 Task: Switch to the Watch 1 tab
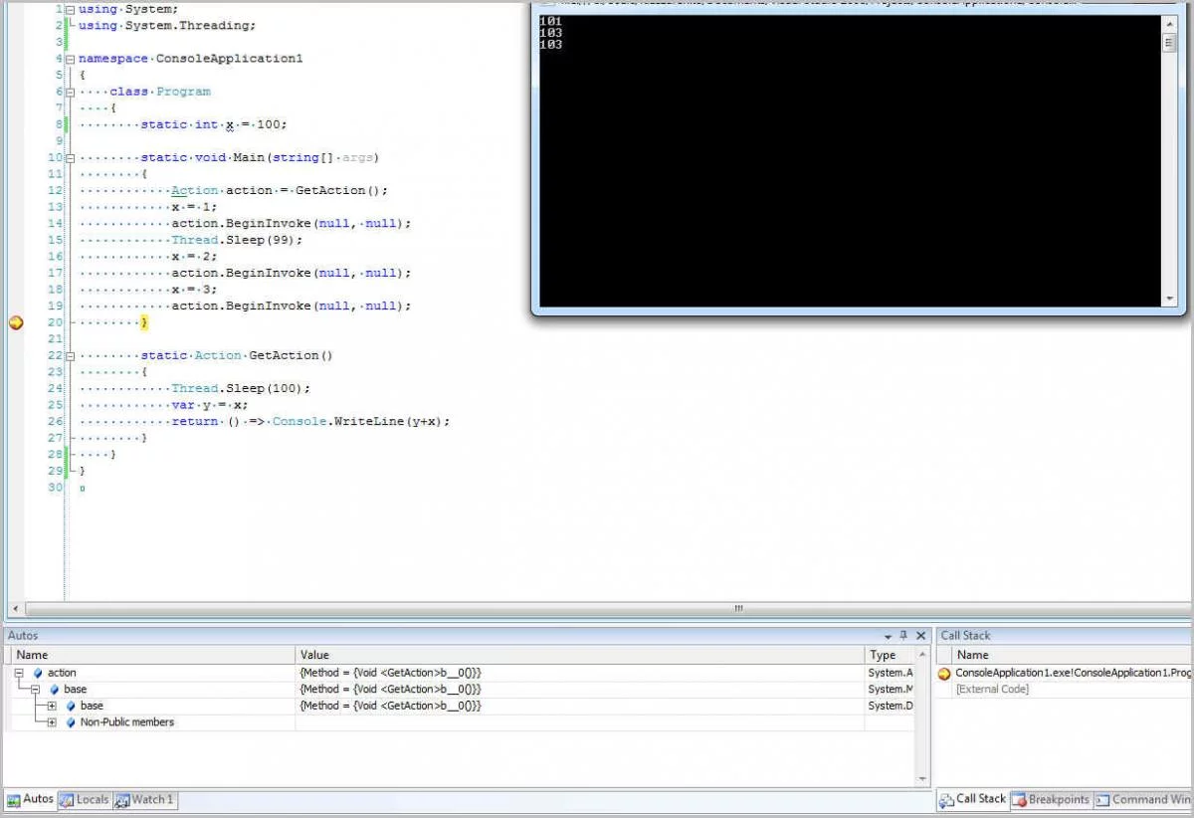click(144, 799)
